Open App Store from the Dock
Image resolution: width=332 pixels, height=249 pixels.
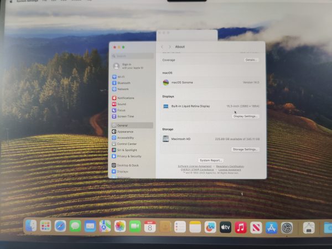[271, 228]
